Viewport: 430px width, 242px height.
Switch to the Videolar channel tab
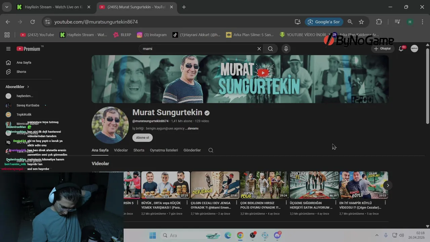121,150
